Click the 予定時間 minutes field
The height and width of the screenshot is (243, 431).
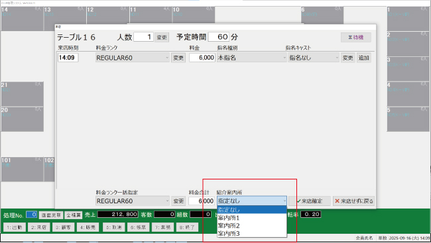[x=219, y=37]
